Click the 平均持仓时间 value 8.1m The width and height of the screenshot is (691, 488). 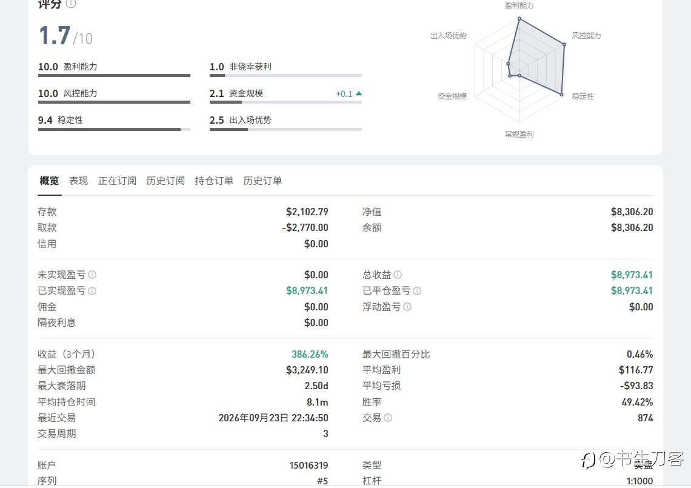317,402
